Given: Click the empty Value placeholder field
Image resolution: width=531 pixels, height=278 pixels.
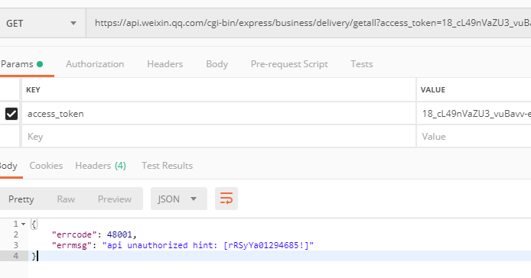Looking at the screenshot, I should [474, 137].
